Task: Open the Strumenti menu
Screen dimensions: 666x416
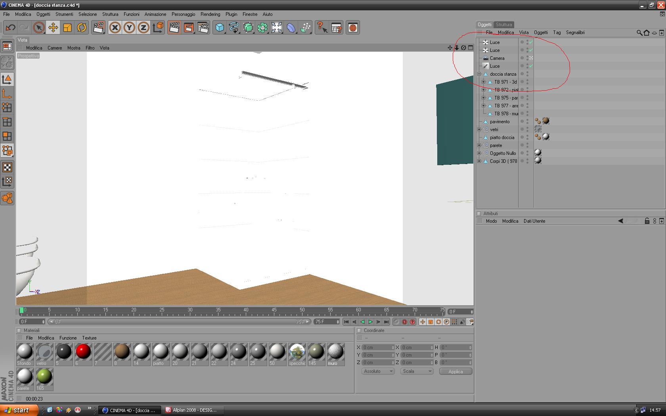Action: pos(64,14)
